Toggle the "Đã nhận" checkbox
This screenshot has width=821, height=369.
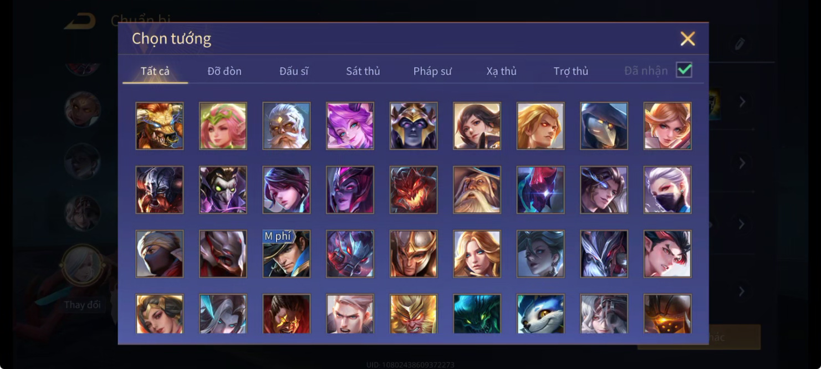tap(684, 70)
